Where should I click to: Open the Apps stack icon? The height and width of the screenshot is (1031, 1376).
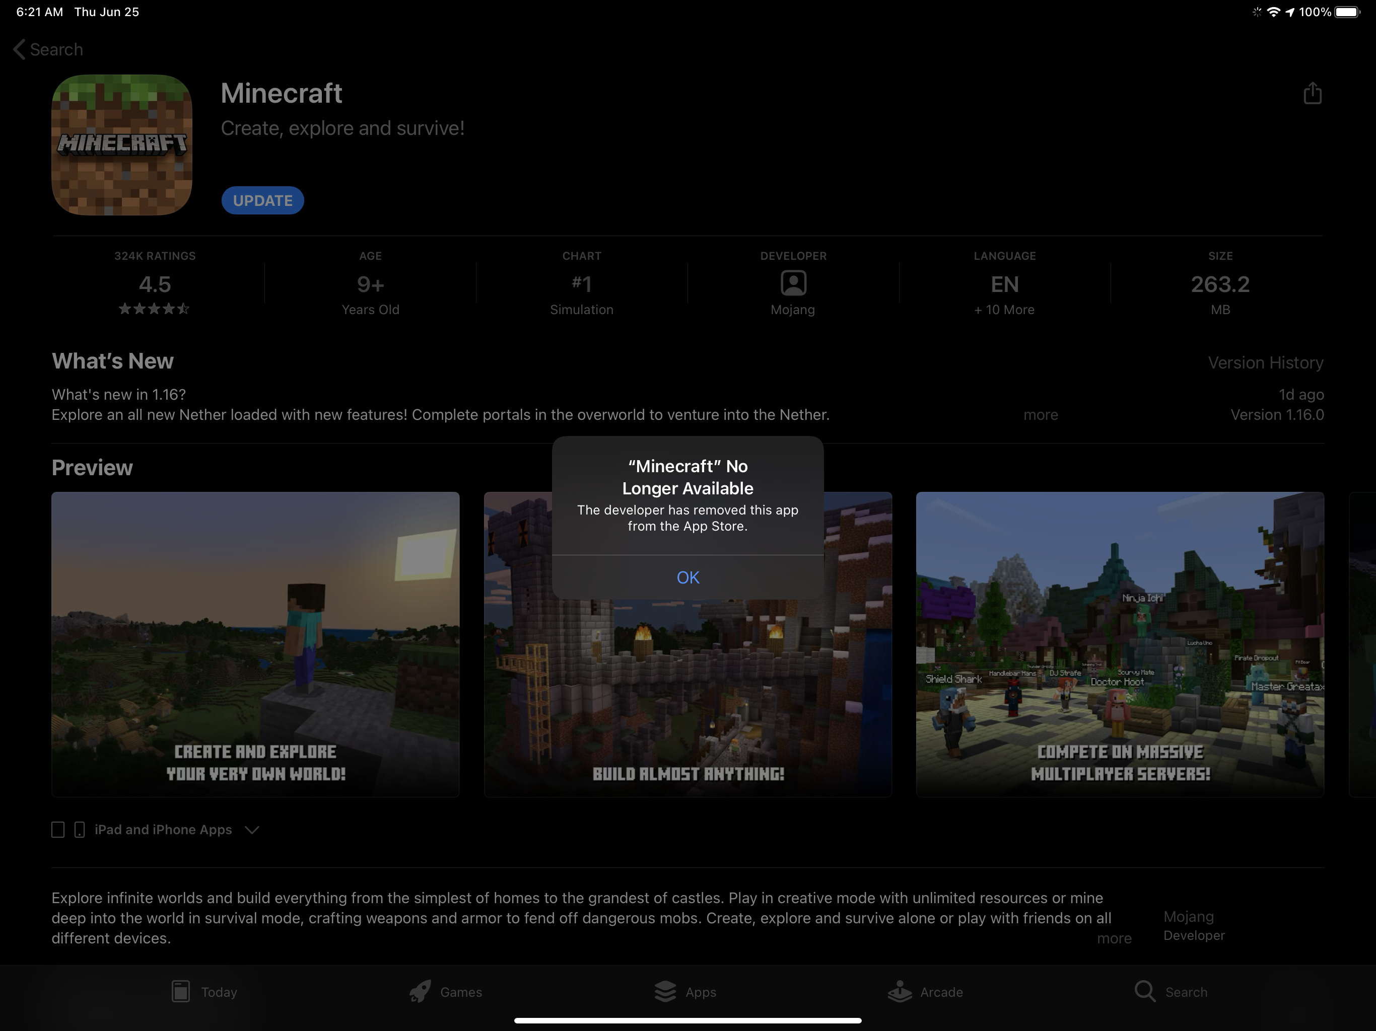(x=665, y=991)
